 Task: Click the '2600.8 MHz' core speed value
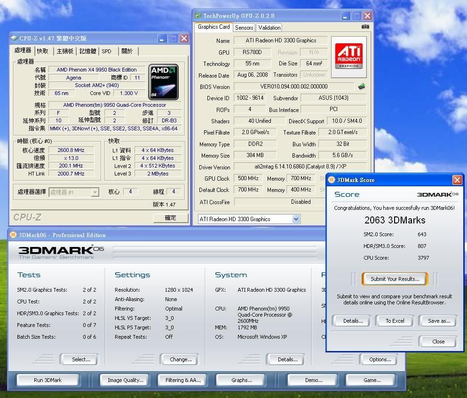71,150
